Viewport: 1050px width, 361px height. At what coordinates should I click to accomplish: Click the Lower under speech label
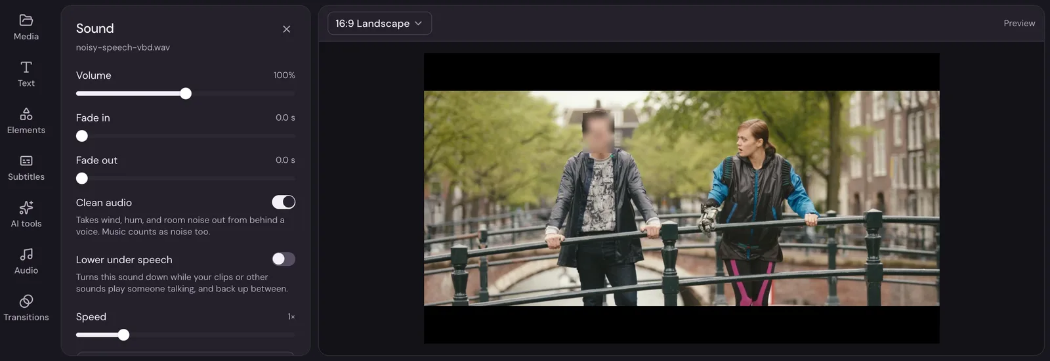point(124,260)
